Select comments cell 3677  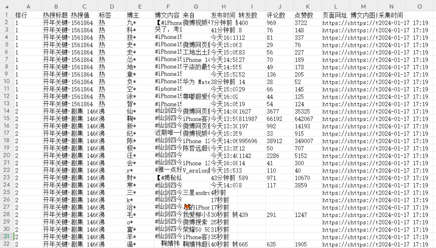[280, 111]
